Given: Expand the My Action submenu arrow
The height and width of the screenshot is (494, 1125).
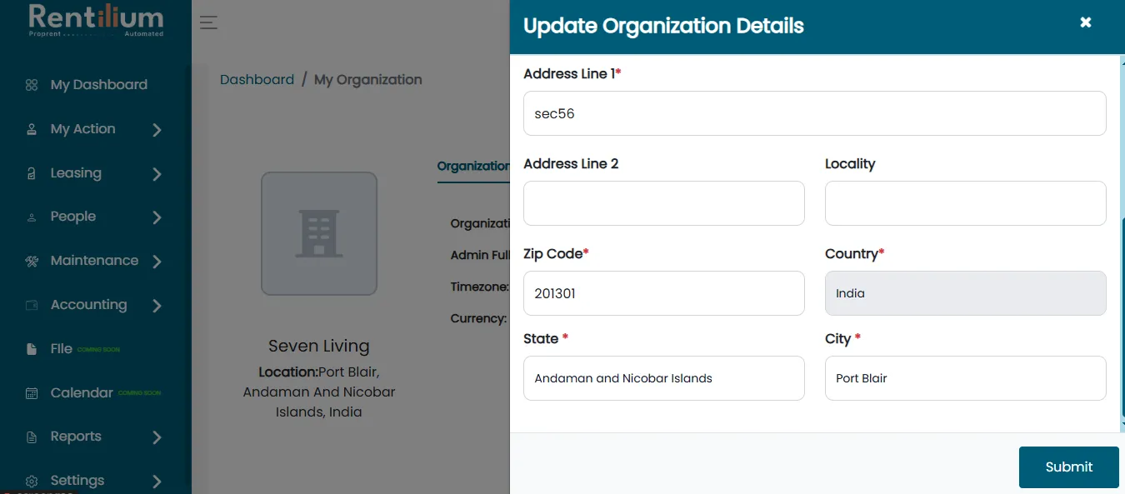Looking at the screenshot, I should coord(157,130).
